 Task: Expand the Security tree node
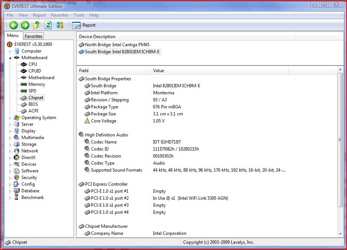tap(10, 178)
